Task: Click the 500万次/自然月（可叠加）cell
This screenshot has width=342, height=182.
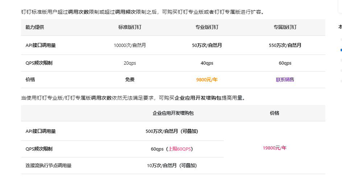Action: [x=172, y=131]
